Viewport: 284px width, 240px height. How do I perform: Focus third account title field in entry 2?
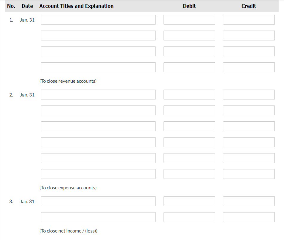(98, 126)
